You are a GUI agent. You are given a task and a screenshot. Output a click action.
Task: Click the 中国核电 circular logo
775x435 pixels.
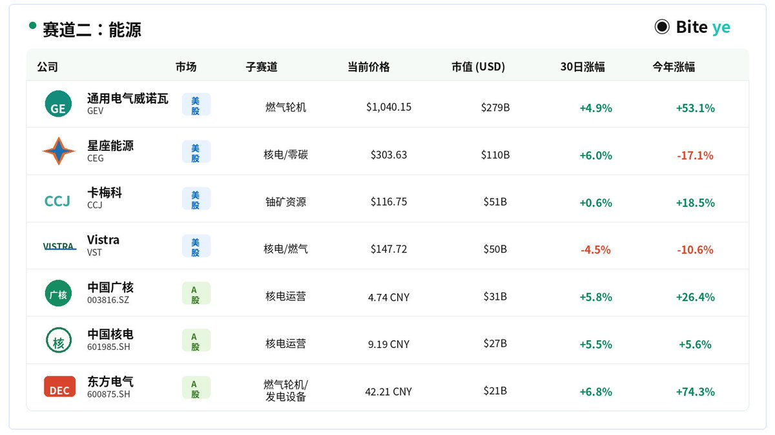58,340
